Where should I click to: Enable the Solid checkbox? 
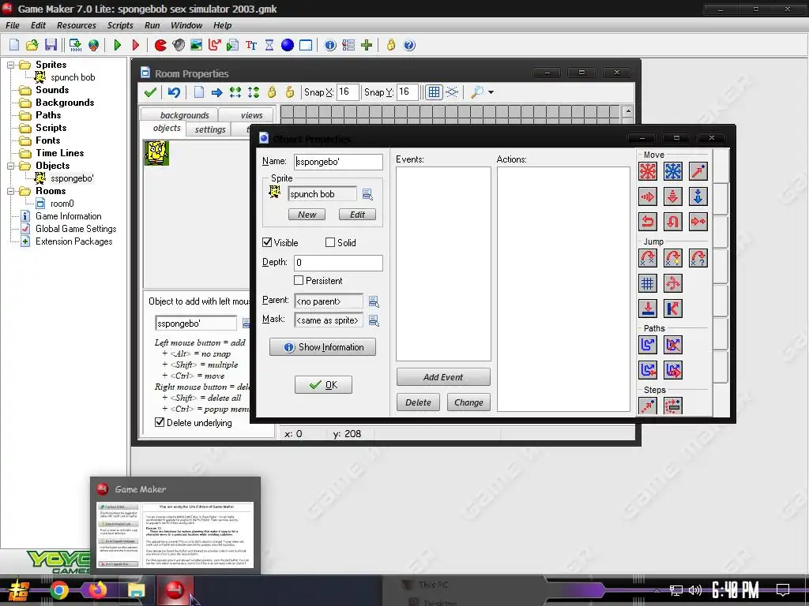tap(330, 242)
